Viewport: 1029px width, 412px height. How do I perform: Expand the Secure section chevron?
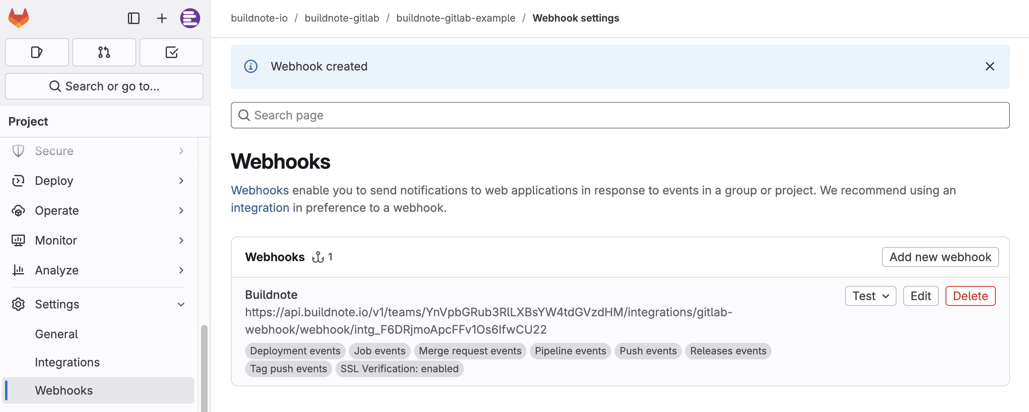(181, 151)
